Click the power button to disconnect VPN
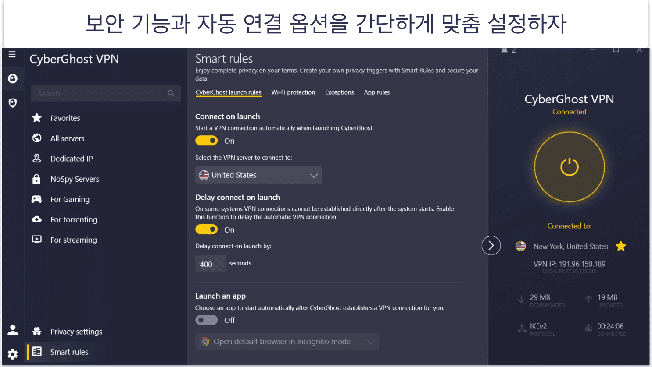Screen dimensions: 652x367 pyautogui.click(x=570, y=167)
